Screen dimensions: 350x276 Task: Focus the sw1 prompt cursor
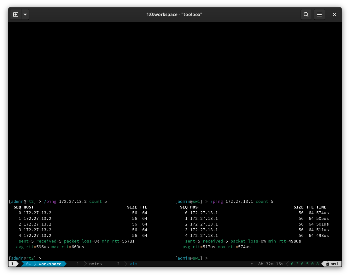[x=211, y=258]
